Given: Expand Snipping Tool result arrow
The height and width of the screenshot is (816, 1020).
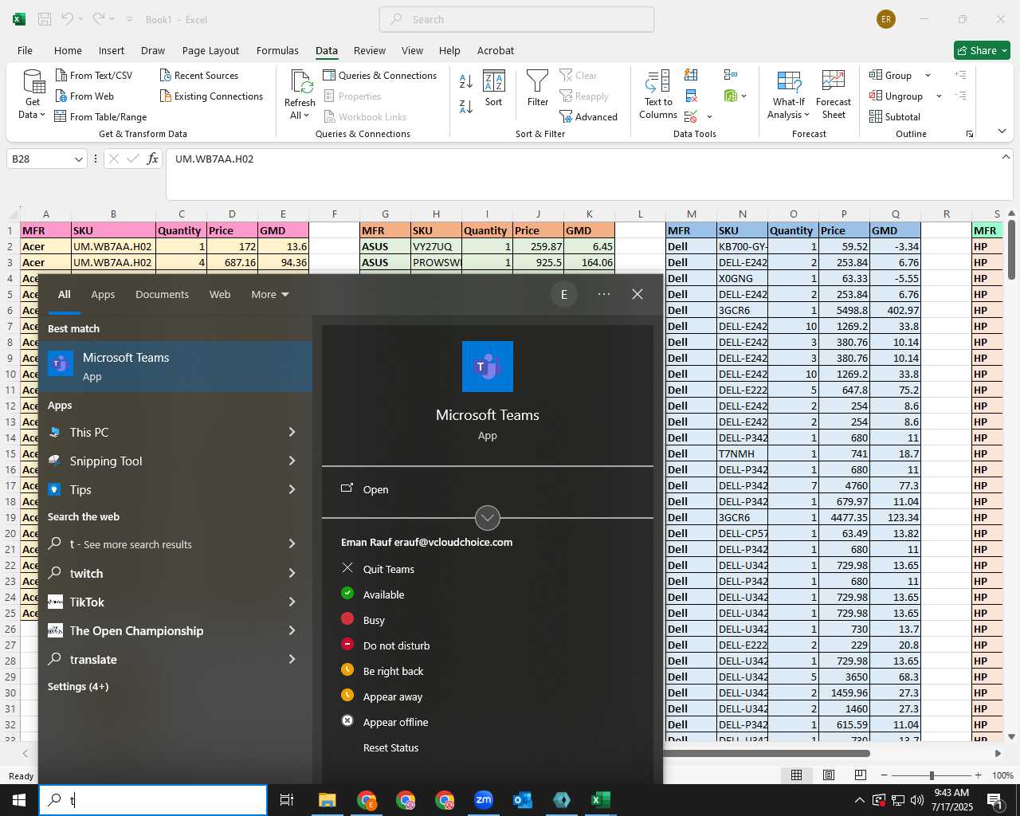Looking at the screenshot, I should pos(292,461).
